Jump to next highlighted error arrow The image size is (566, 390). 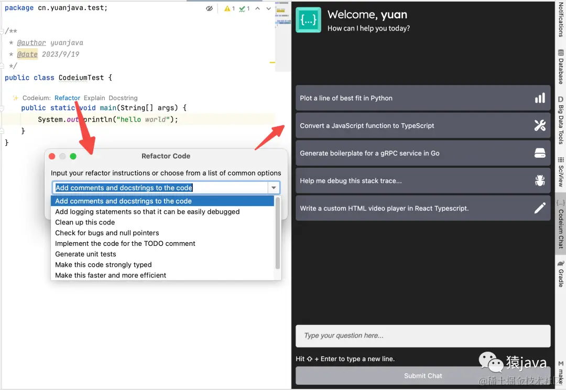point(268,8)
